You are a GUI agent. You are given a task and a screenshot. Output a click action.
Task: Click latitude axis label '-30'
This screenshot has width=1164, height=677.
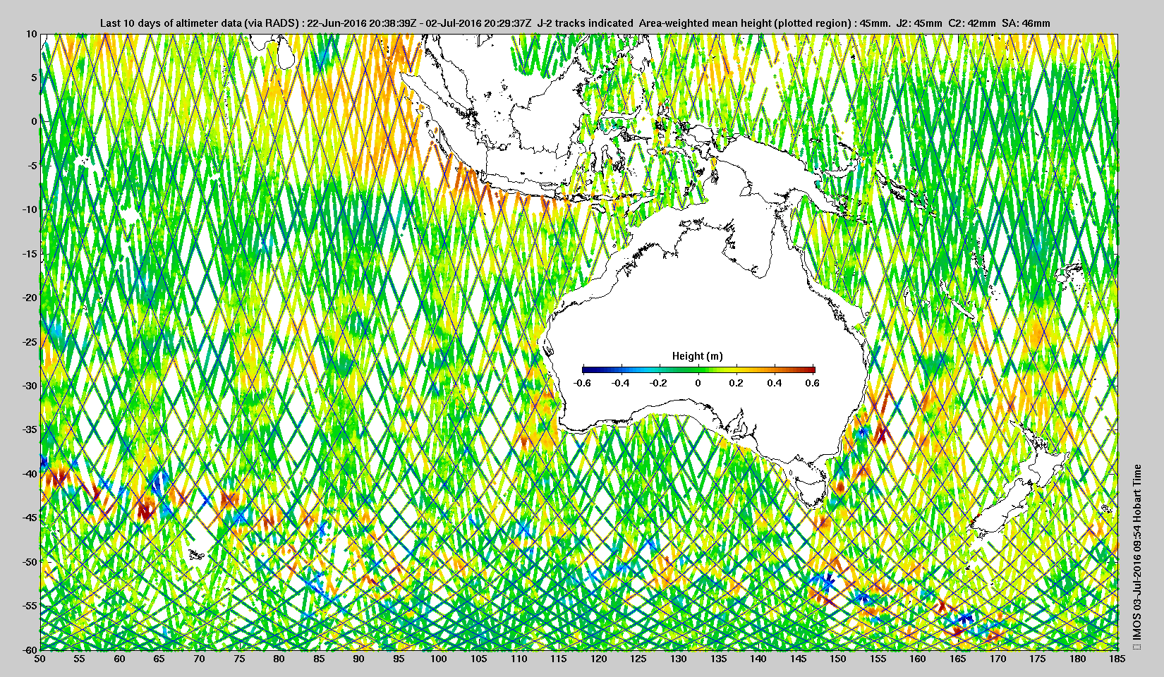pyautogui.click(x=30, y=386)
